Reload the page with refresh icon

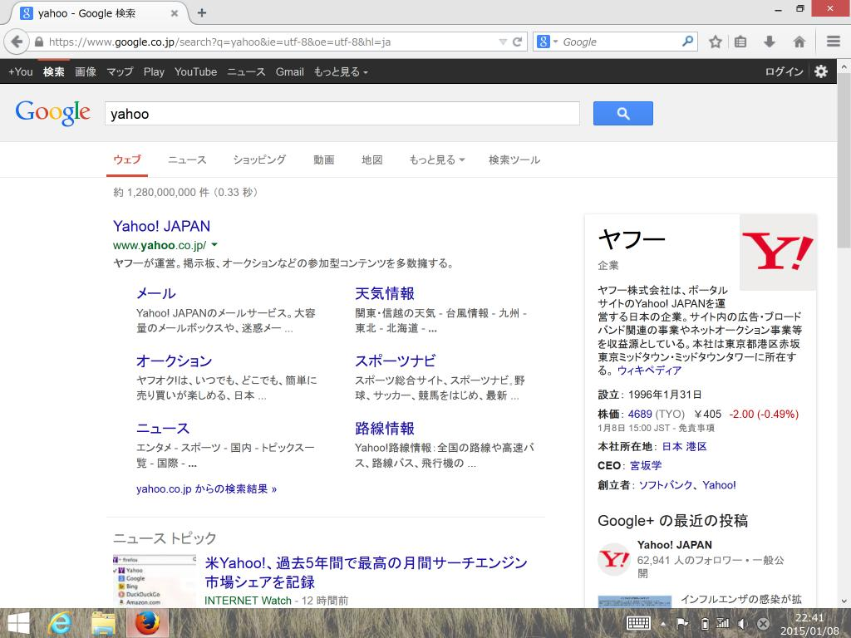(517, 42)
